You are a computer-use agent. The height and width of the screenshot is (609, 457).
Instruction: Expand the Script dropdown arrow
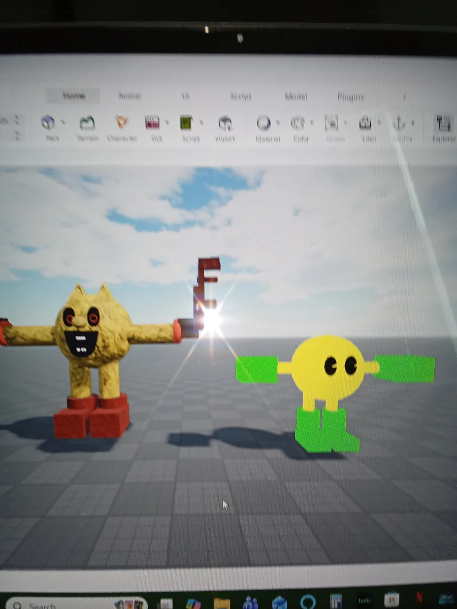pyautogui.click(x=202, y=122)
